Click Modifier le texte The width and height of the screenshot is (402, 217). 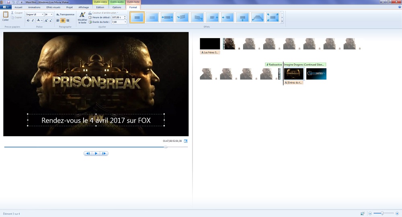[x=82, y=18]
